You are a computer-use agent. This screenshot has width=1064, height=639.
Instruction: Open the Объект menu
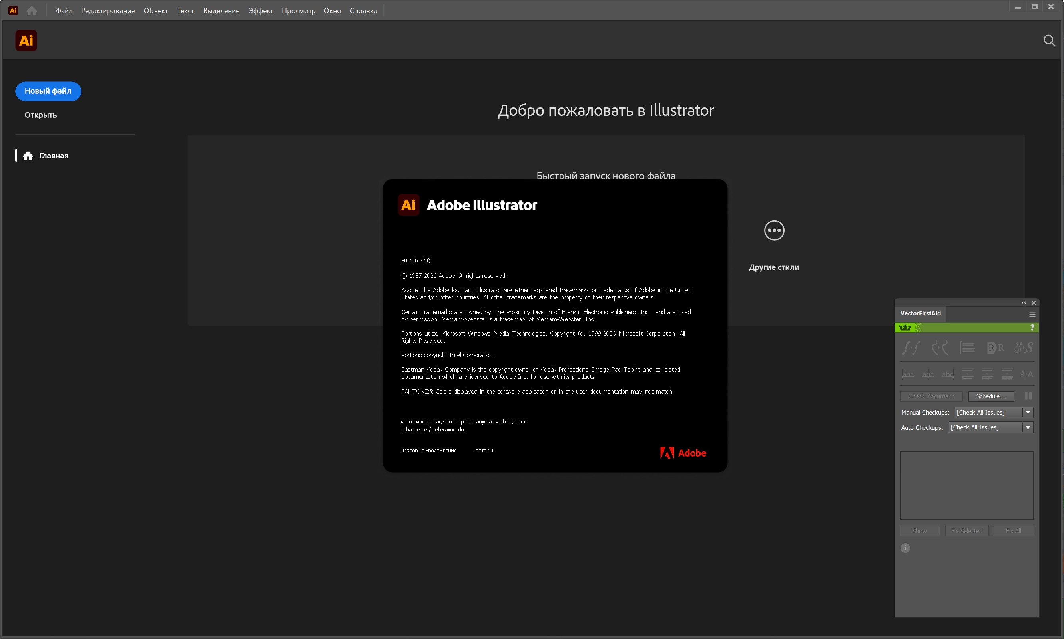(155, 11)
